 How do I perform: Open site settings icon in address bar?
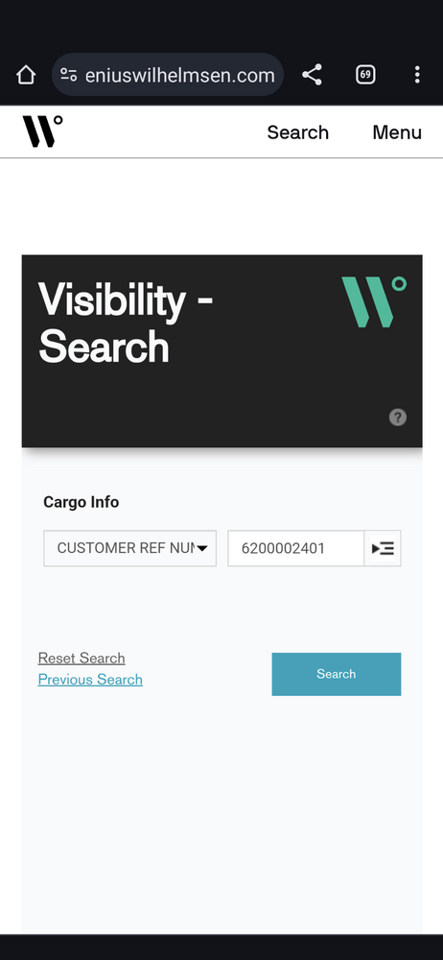[68, 75]
